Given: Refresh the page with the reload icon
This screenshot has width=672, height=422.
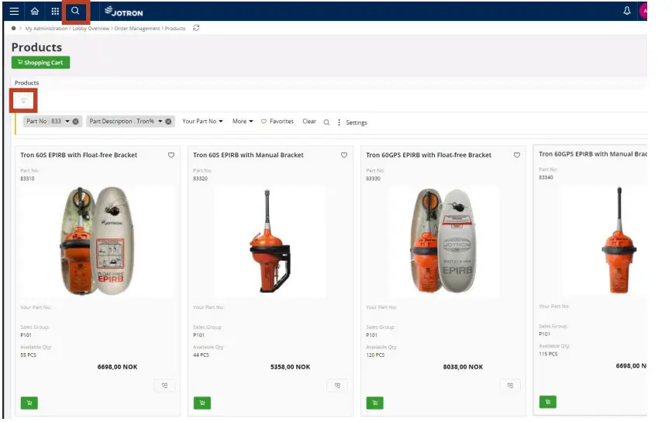Looking at the screenshot, I should tap(196, 28).
